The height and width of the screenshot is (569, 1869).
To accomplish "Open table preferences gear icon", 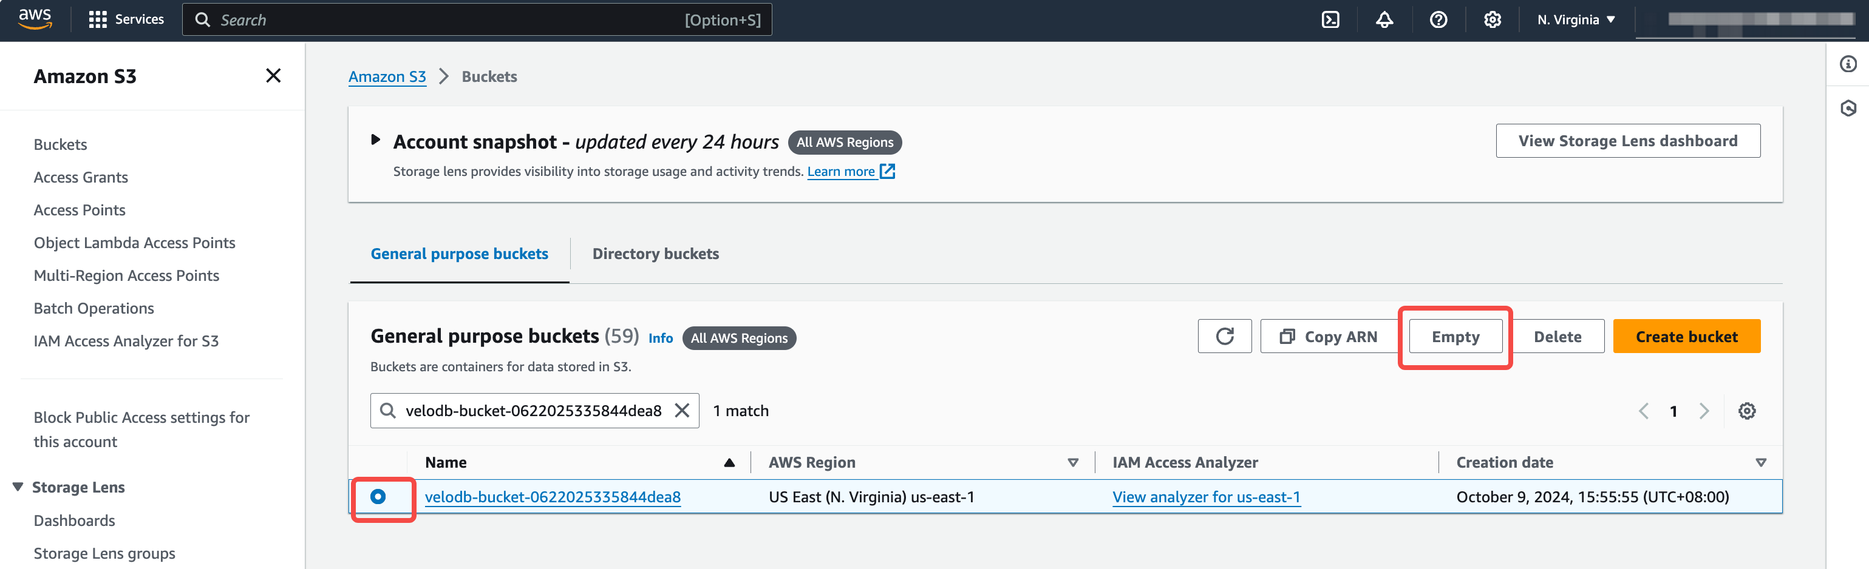I will click(x=1746, y=411).
